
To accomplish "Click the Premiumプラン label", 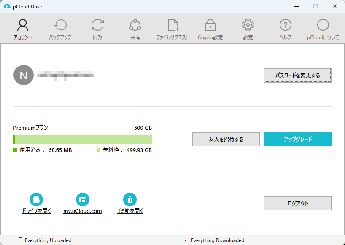I will (31, 128).
